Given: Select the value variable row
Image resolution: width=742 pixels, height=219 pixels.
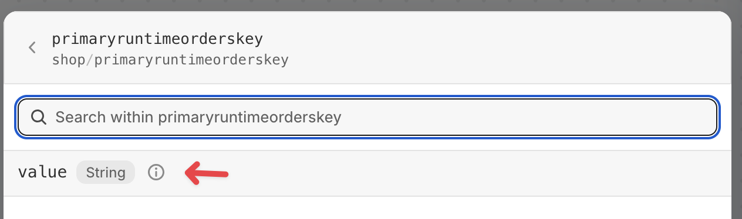Looking at the screenshot, I should coord(367,173).
